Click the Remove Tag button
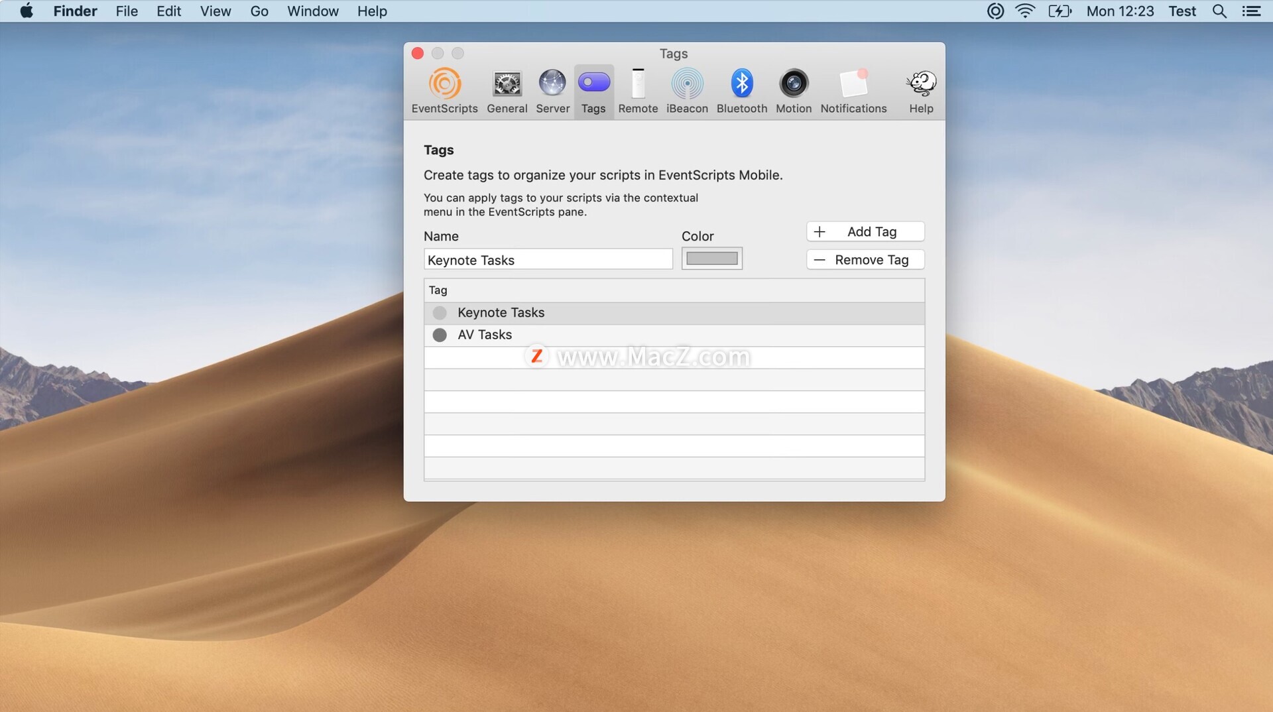This screenshot has height=712, width=1273. pos(865,260)
